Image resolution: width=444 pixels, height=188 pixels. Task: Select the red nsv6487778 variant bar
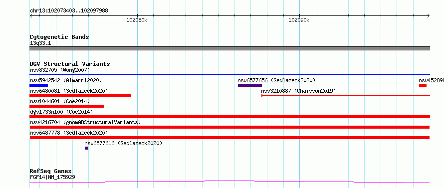point(229,138)
